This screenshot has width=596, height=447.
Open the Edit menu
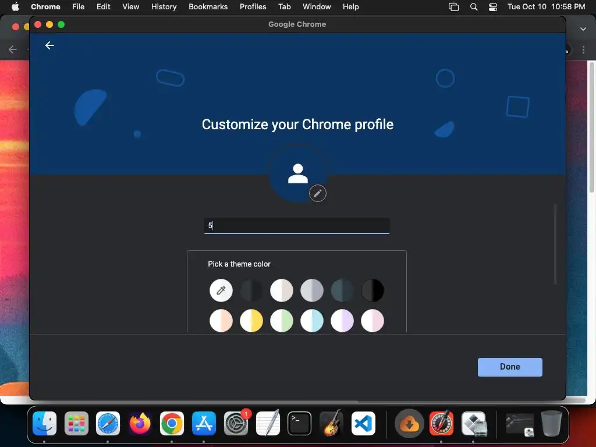click(x=104, y=7)
